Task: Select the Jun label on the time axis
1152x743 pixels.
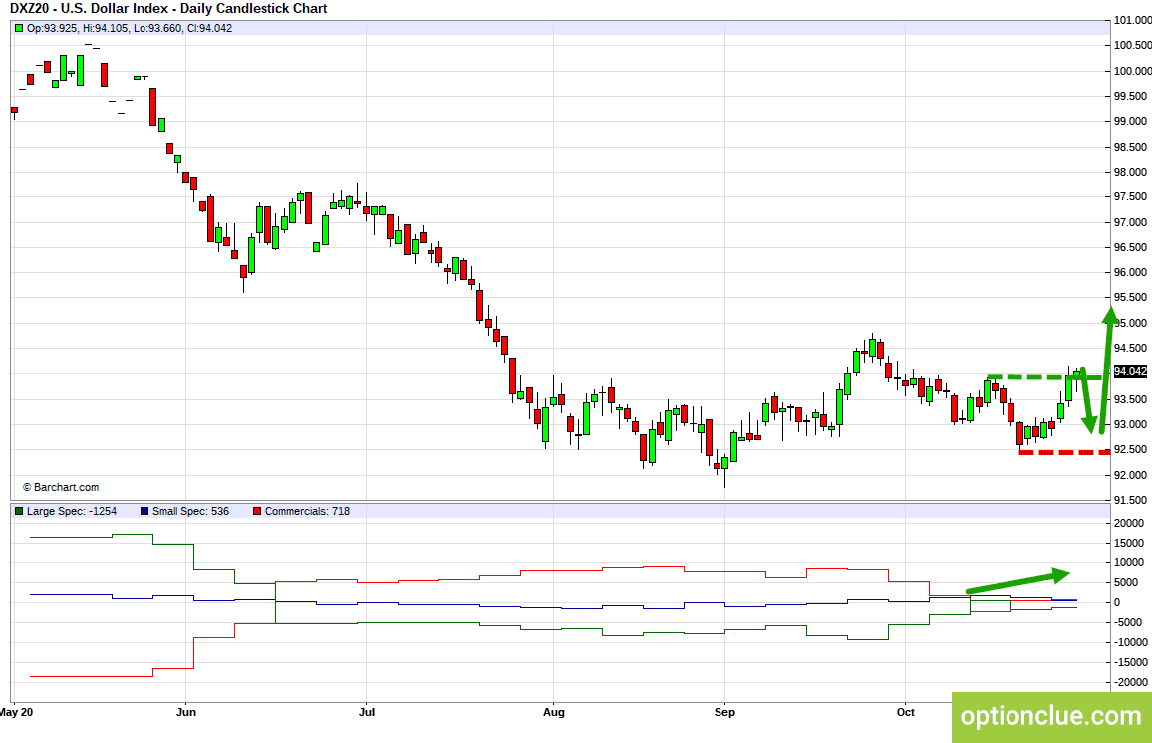Action: (x=184, y=712)
